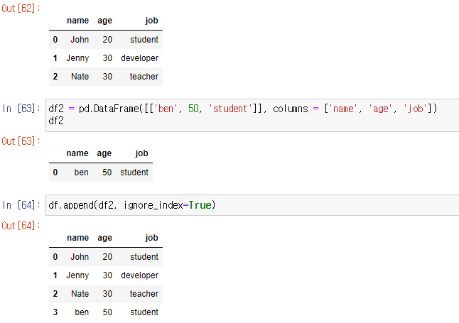This screenshot has height=323, width=459.
Task: Click 'Jenny' cell in Out[64] table
Action: [x=77, y=275]
